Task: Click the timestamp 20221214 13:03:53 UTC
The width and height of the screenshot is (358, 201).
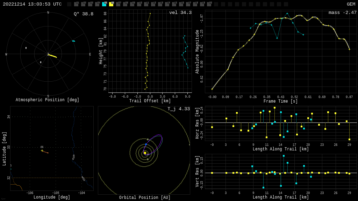Action: tap(32, 4)
